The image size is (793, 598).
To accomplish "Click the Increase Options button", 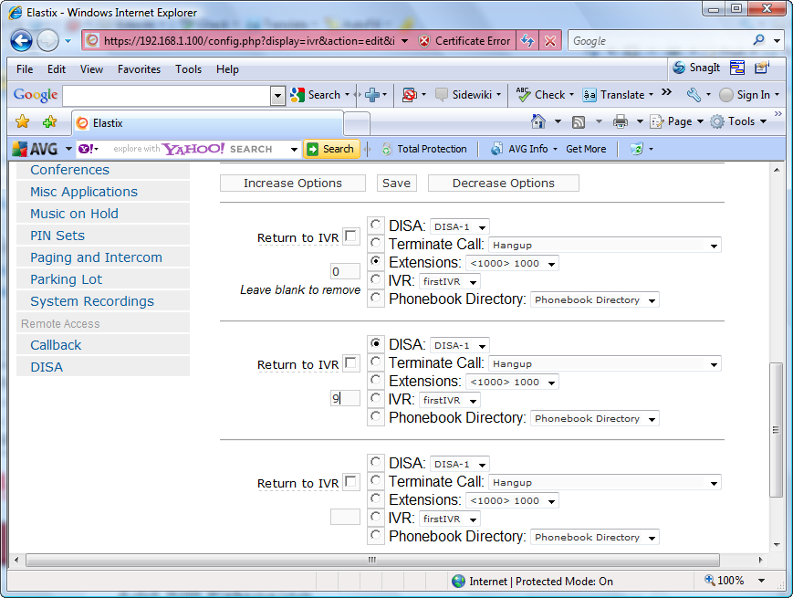I will [x=293, y=183].
